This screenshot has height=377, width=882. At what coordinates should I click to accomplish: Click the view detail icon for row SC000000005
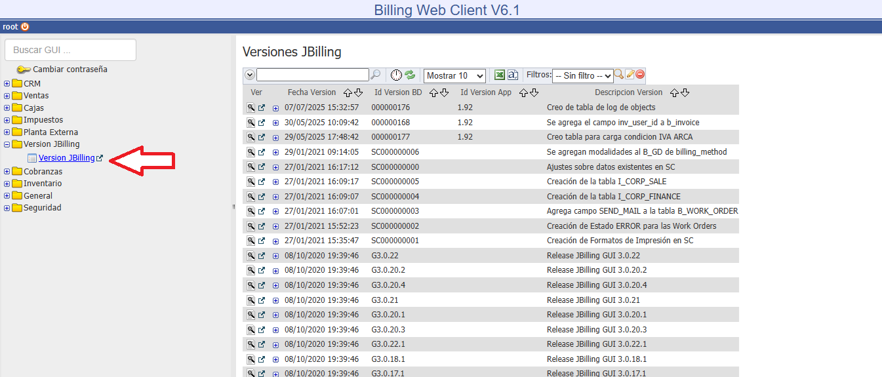point(251,182)
